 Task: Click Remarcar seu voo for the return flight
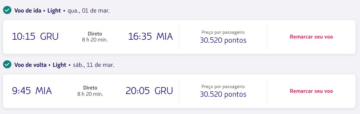point(311,91)
